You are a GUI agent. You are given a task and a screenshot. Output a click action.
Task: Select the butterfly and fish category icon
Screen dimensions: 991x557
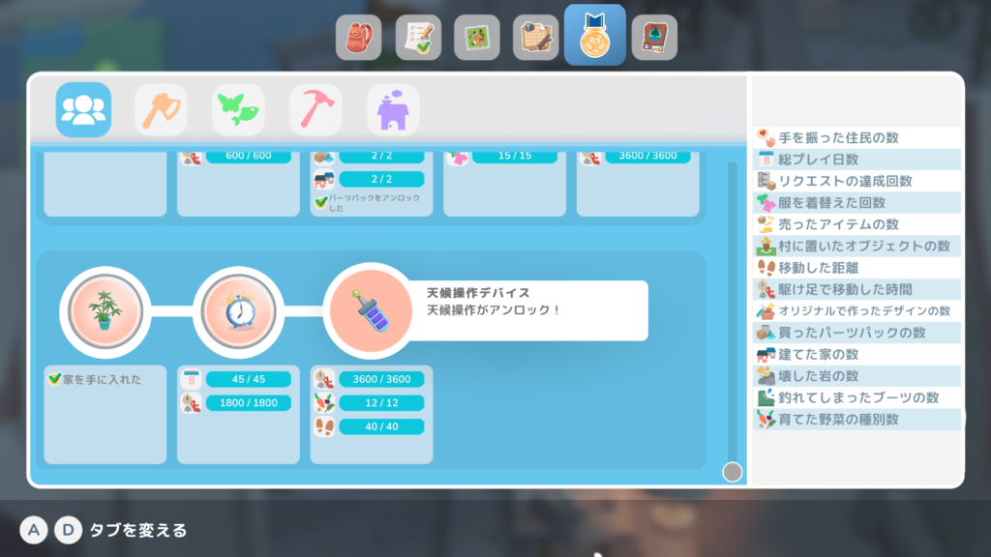(238, 110)
